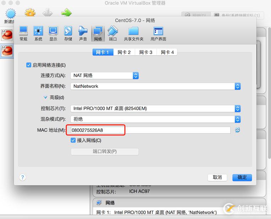The width and height of the screenshot is (271, 219).
Task: Click the gray down-arrow discard icon in manager toolbar
Action: [47, 12]
